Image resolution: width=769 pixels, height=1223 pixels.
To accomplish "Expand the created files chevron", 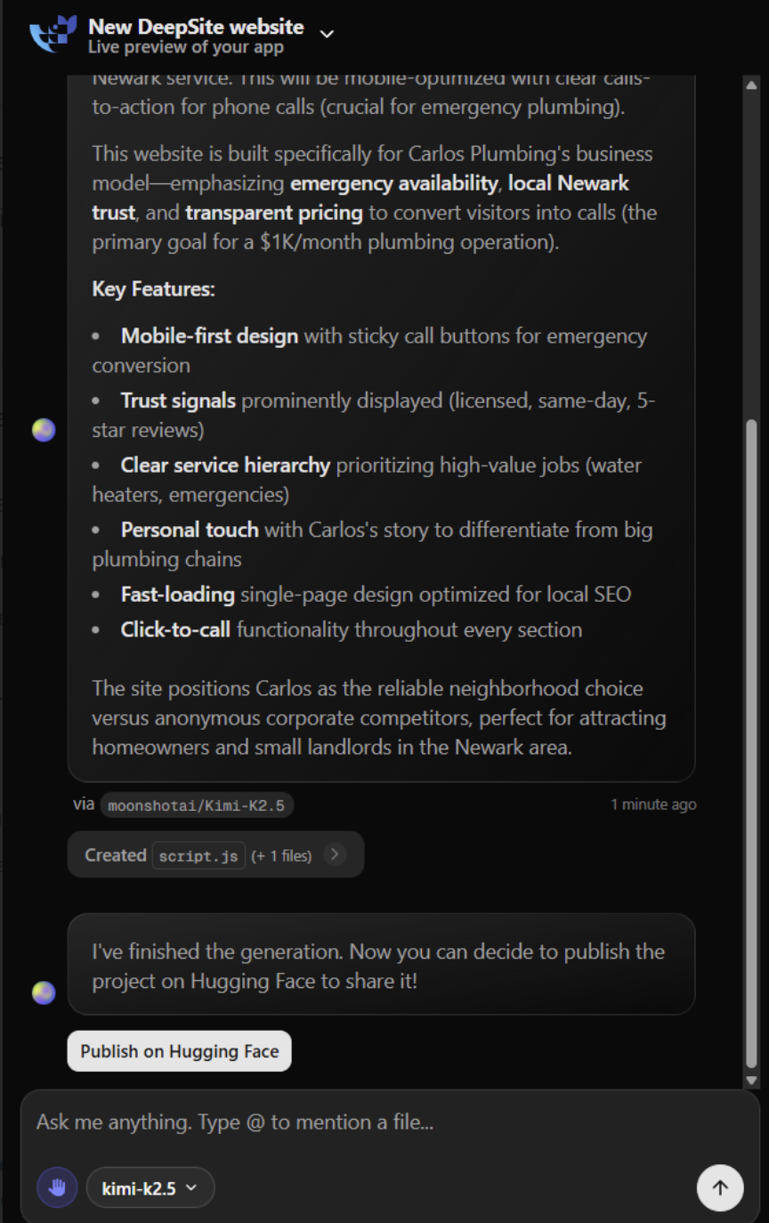I will pyautogui.click(x=334, y=854).
